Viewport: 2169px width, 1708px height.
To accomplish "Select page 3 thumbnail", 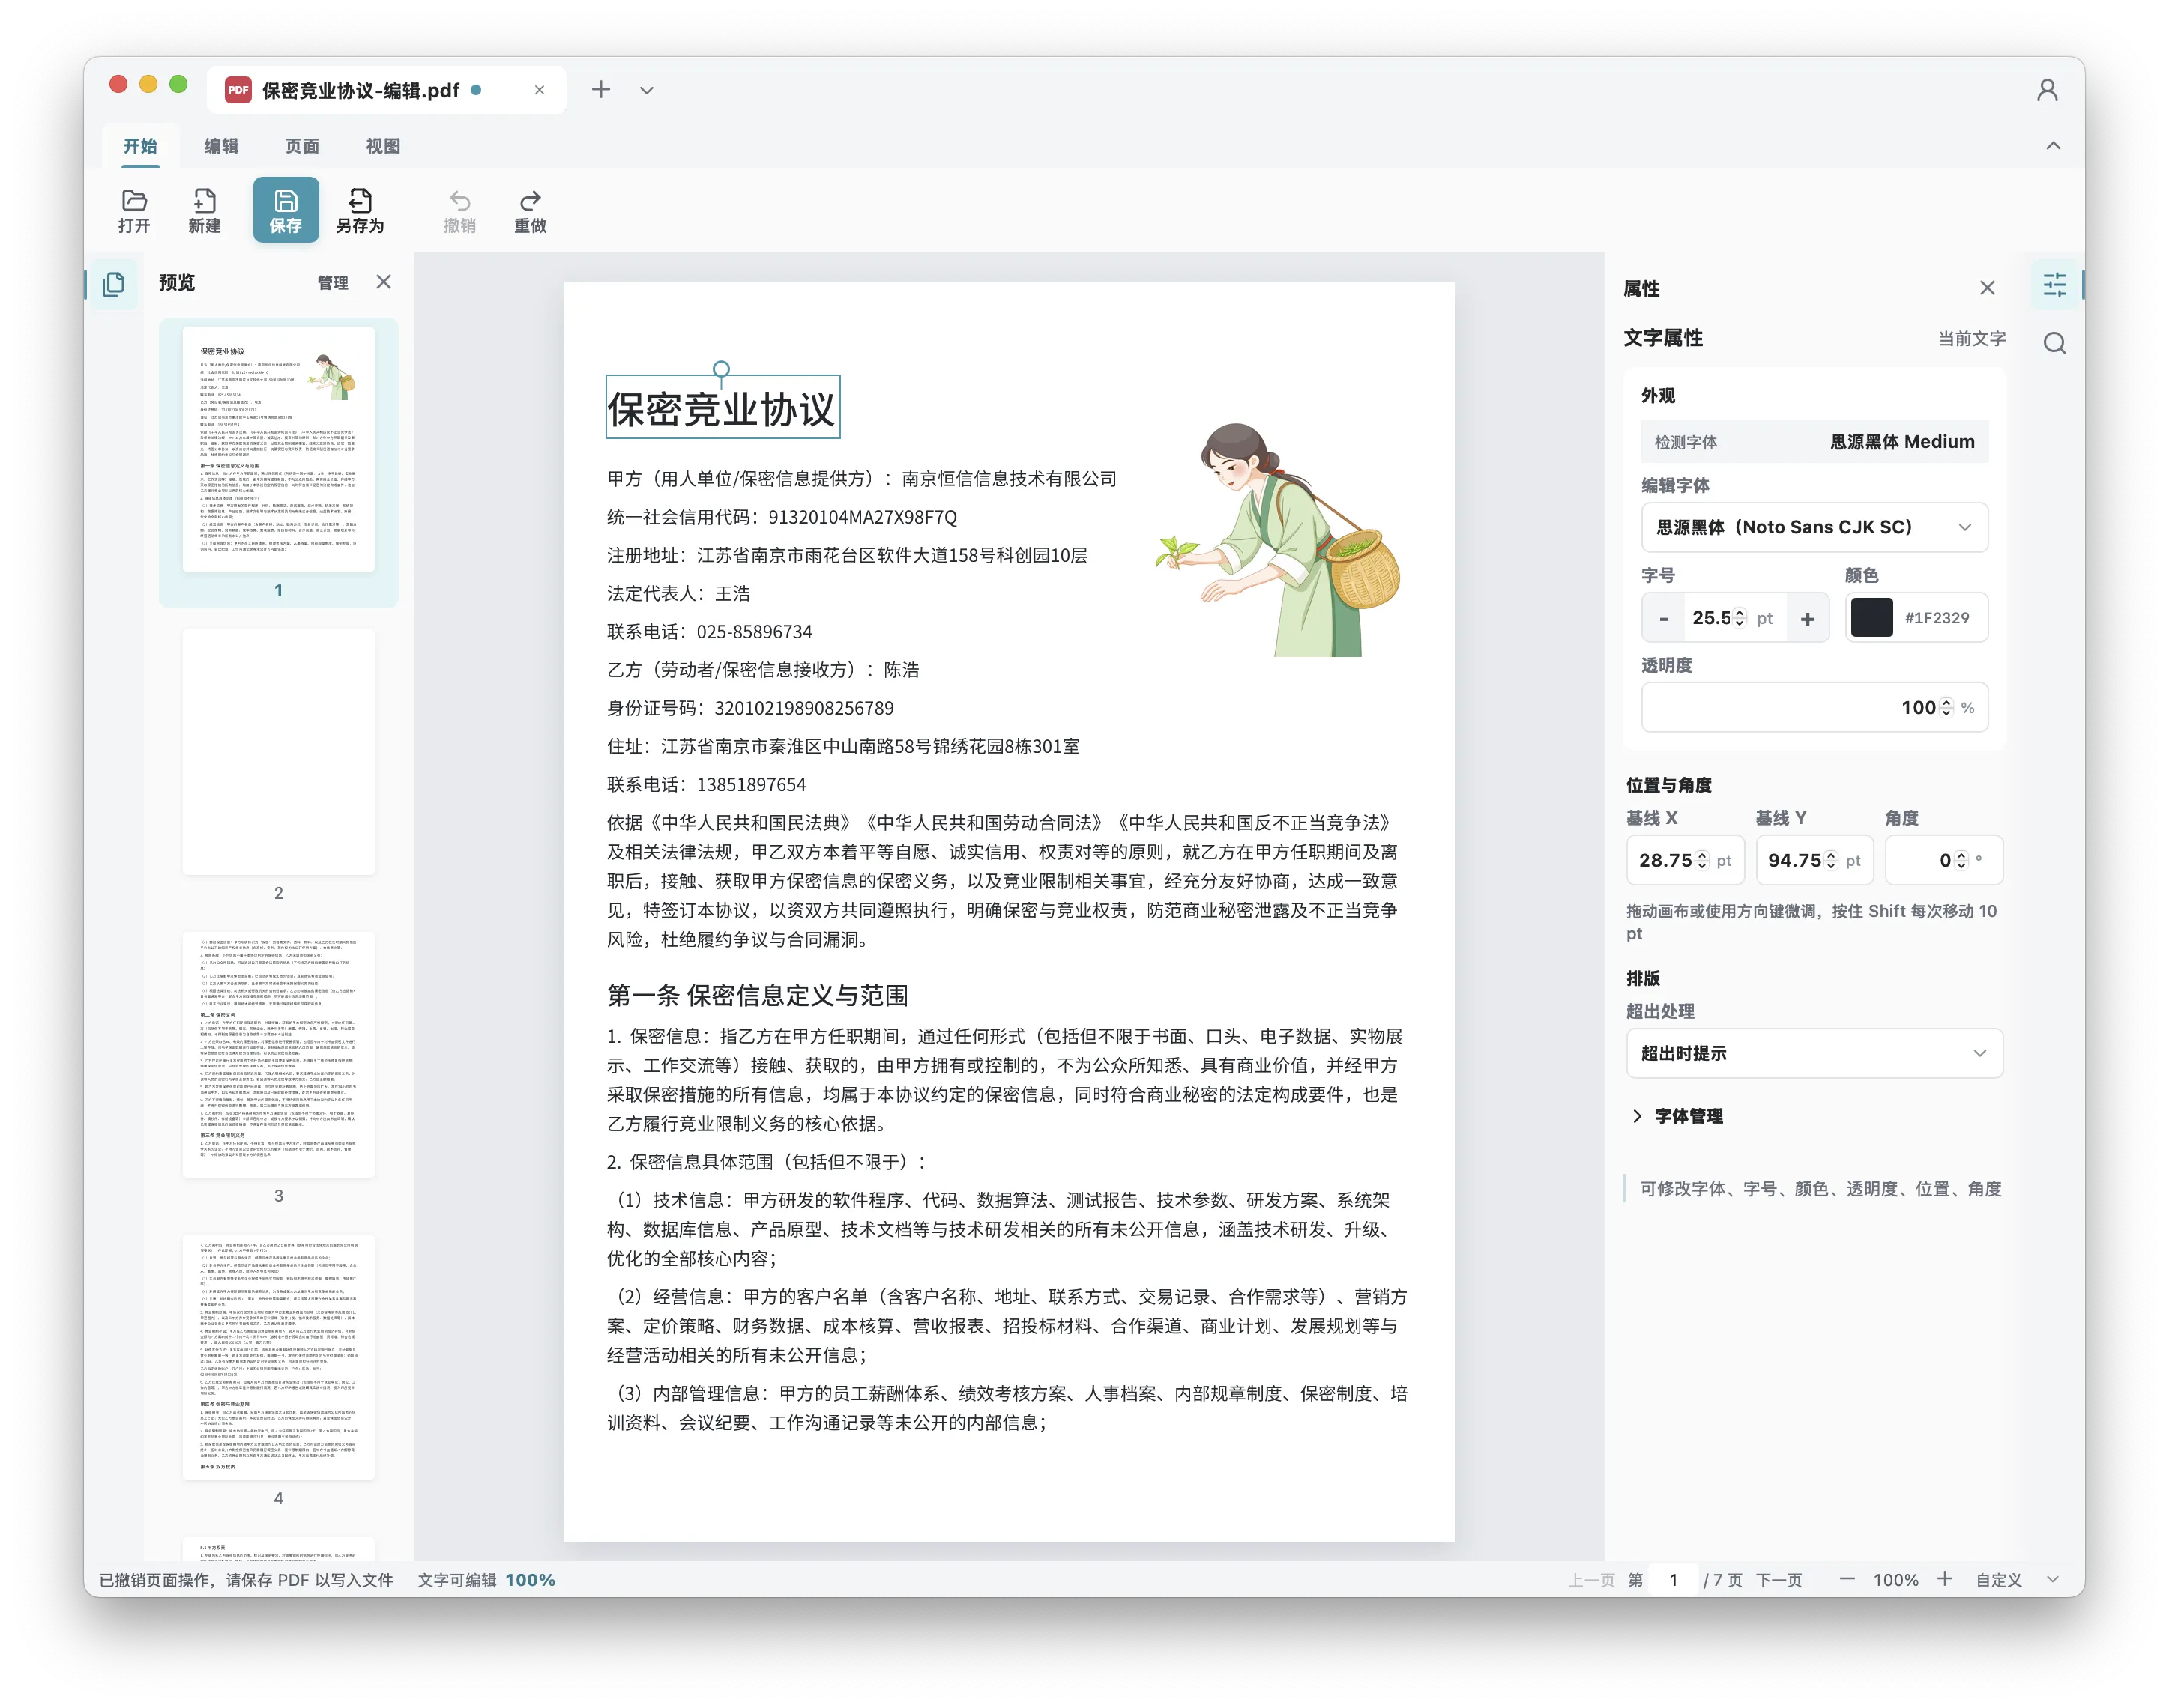I will pyautogui.click(x=278, y=1054).
